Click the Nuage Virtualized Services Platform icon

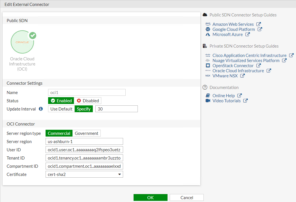point(207,60)
